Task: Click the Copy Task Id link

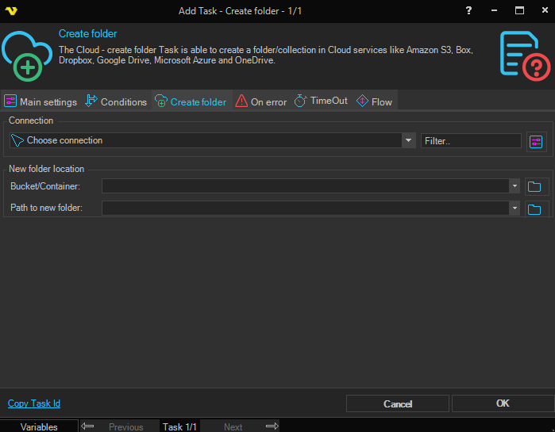Action: 34,403
